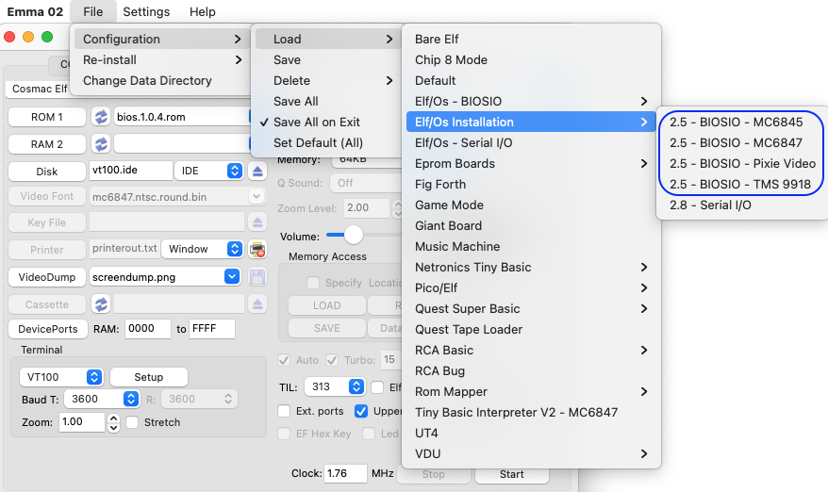The height and width of the screenshot is (492, 828).
Task: Open the Delete submenu
Action: click(x=327, y=80)
